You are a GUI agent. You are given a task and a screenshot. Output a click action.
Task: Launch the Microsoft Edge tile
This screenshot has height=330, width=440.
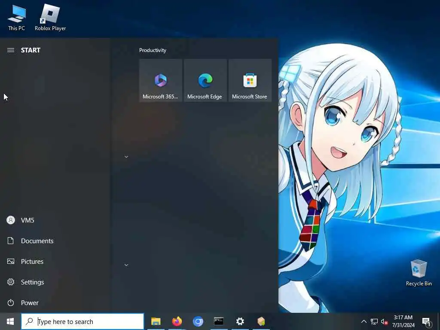click(205, 80)
